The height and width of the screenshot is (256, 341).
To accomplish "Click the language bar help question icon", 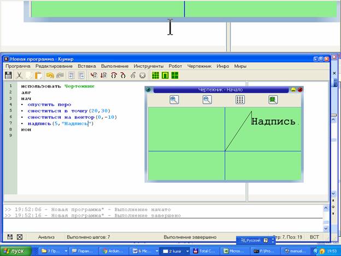I will [266, 240].
